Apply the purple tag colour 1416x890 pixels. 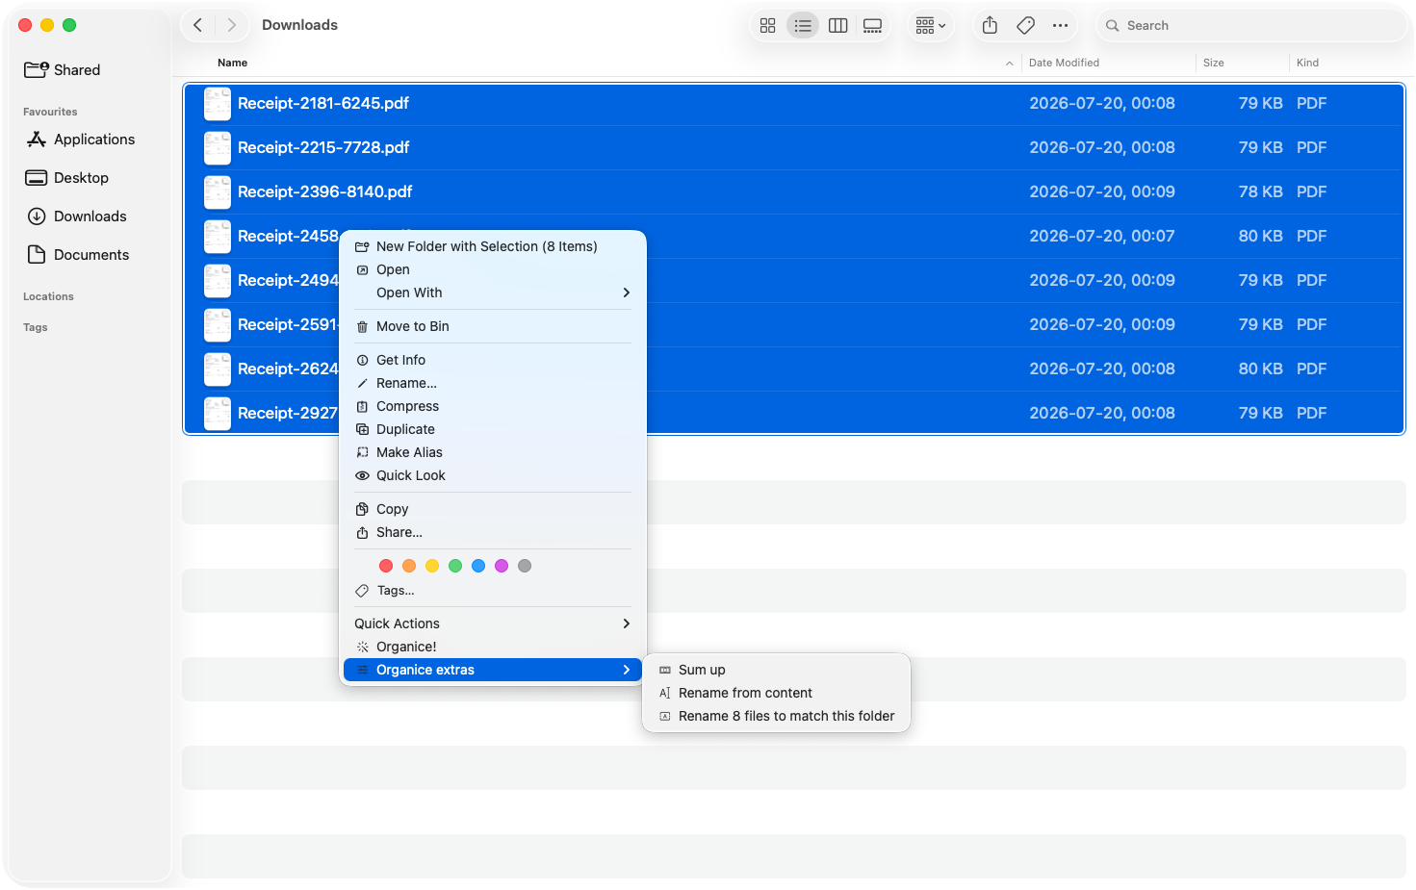coord(502,566)
